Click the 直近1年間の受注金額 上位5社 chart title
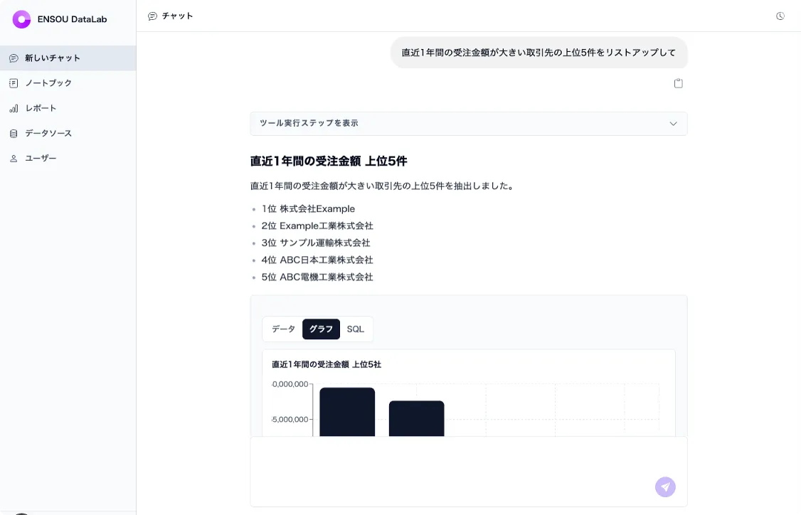 [324, 364]
